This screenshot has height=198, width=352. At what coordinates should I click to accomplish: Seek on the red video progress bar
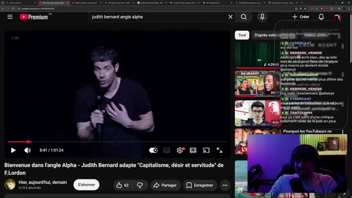(117, 142)
